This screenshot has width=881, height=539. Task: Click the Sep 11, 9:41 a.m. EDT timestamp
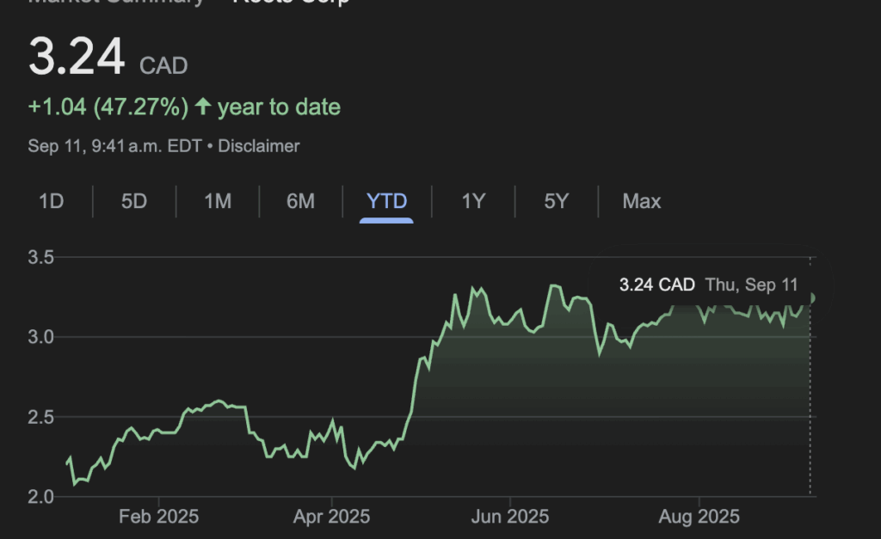coord(114,146)
